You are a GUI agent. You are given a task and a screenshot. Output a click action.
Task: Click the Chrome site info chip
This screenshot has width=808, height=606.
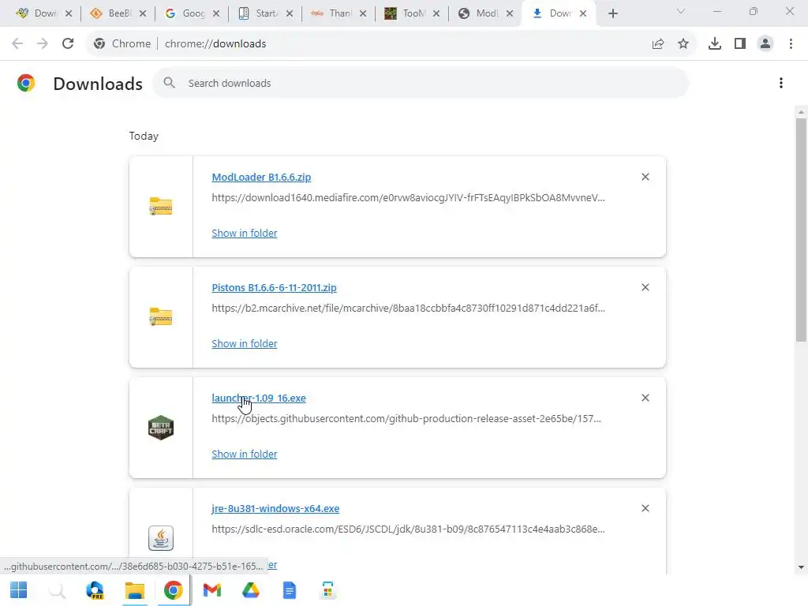click(122, 44)
